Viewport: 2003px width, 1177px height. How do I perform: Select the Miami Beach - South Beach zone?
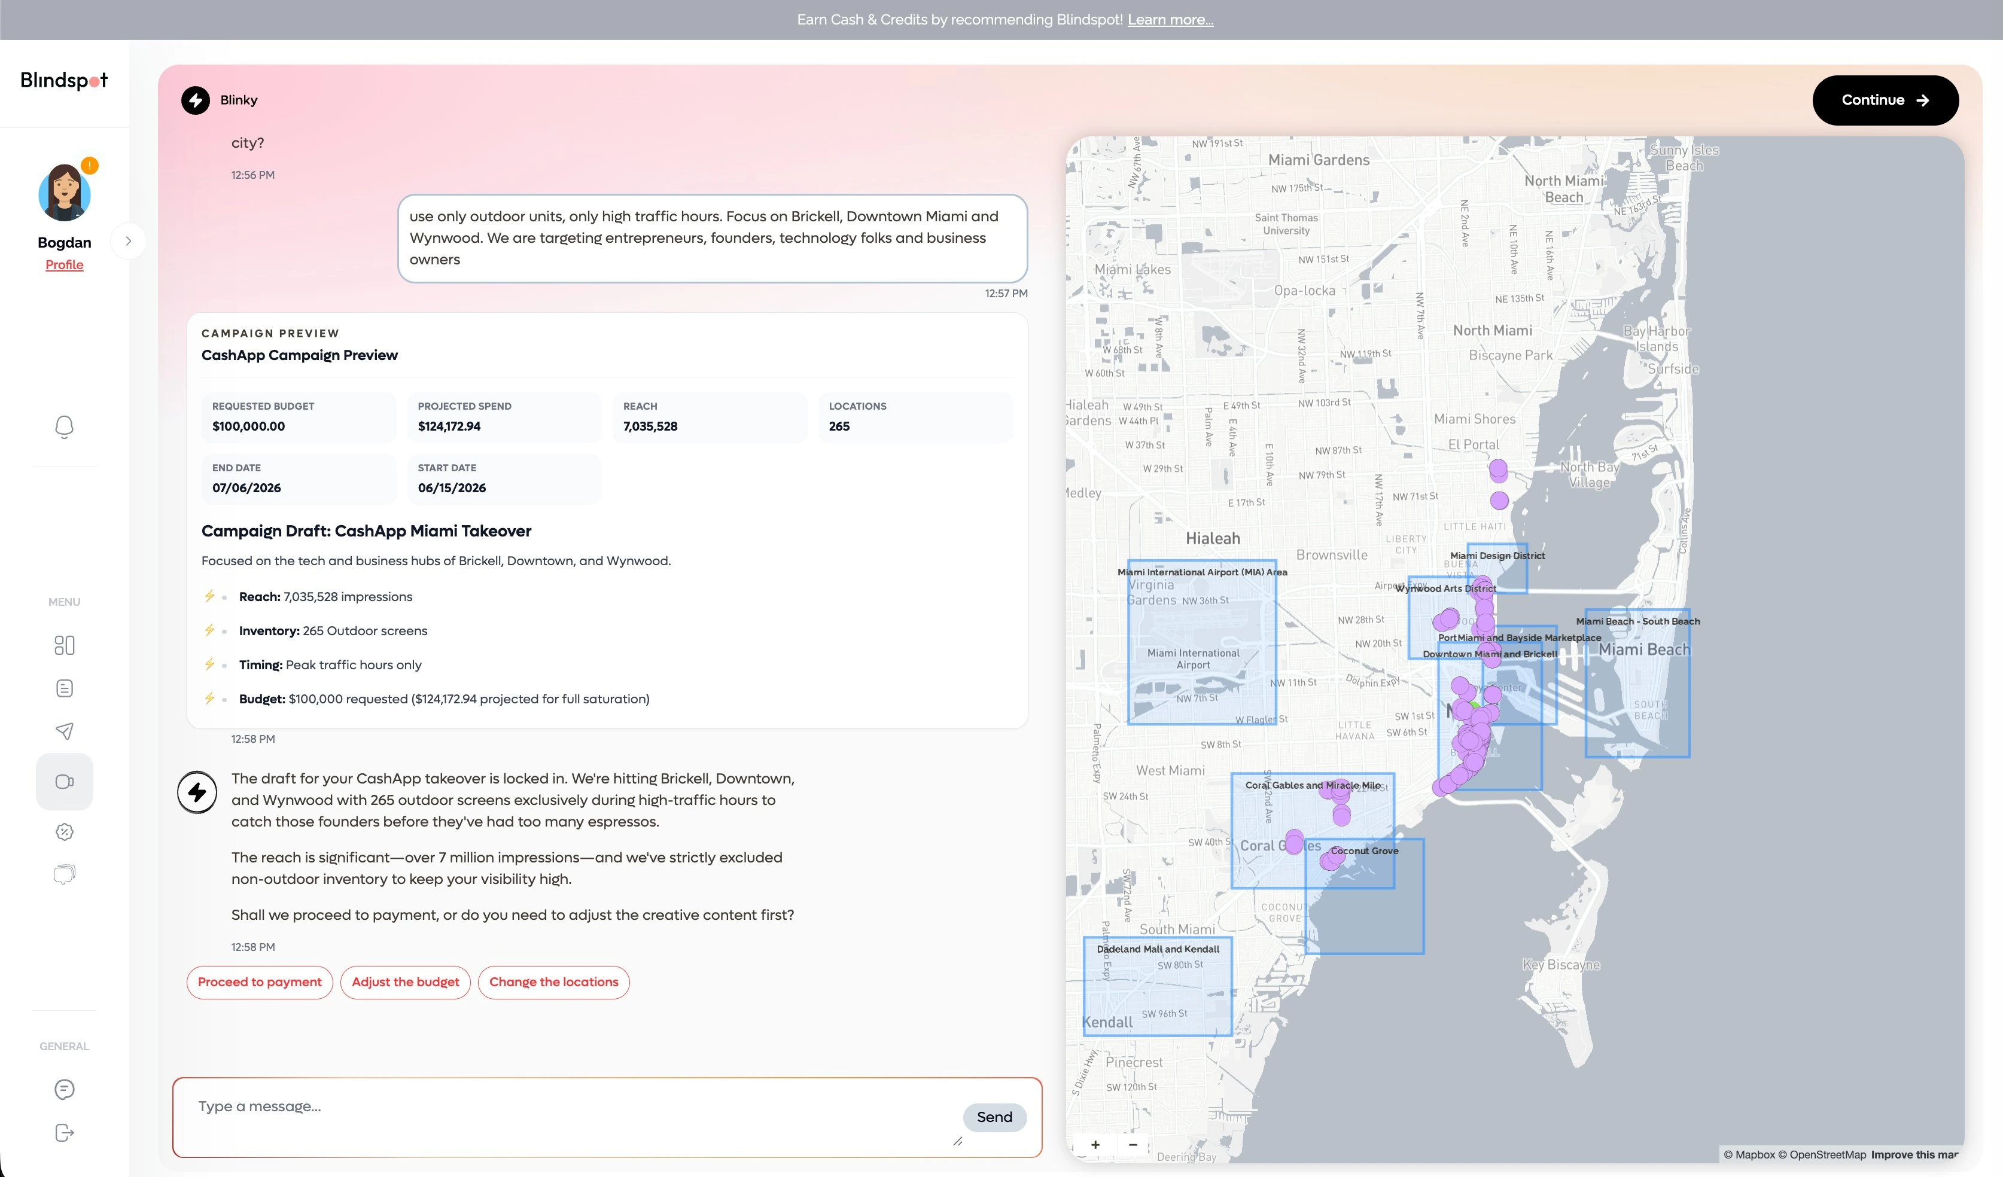pyautogui.click(x=1637, y=684)
